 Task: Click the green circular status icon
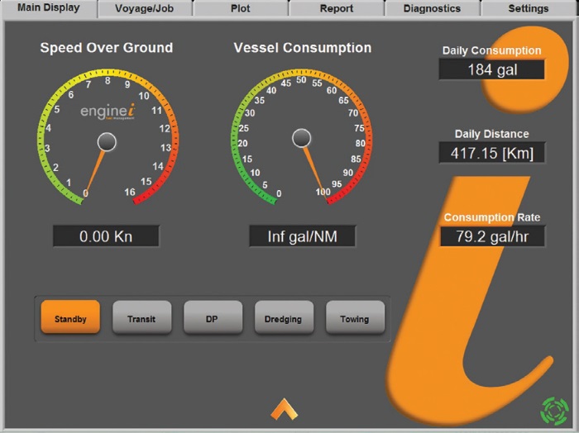pyautogui.click(x=555, y=410)
